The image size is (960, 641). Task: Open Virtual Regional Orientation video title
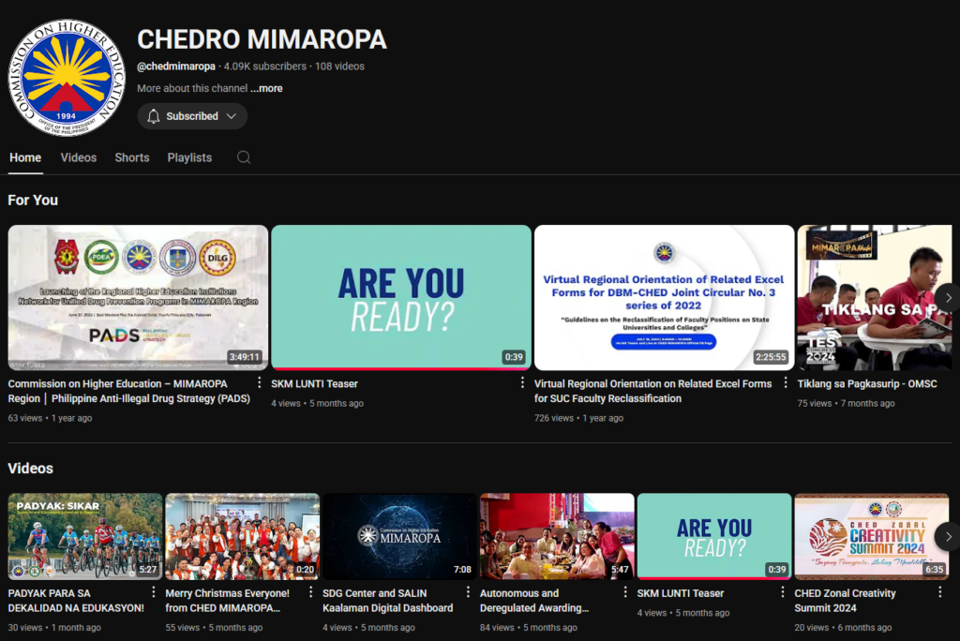[x=653, y=391]
